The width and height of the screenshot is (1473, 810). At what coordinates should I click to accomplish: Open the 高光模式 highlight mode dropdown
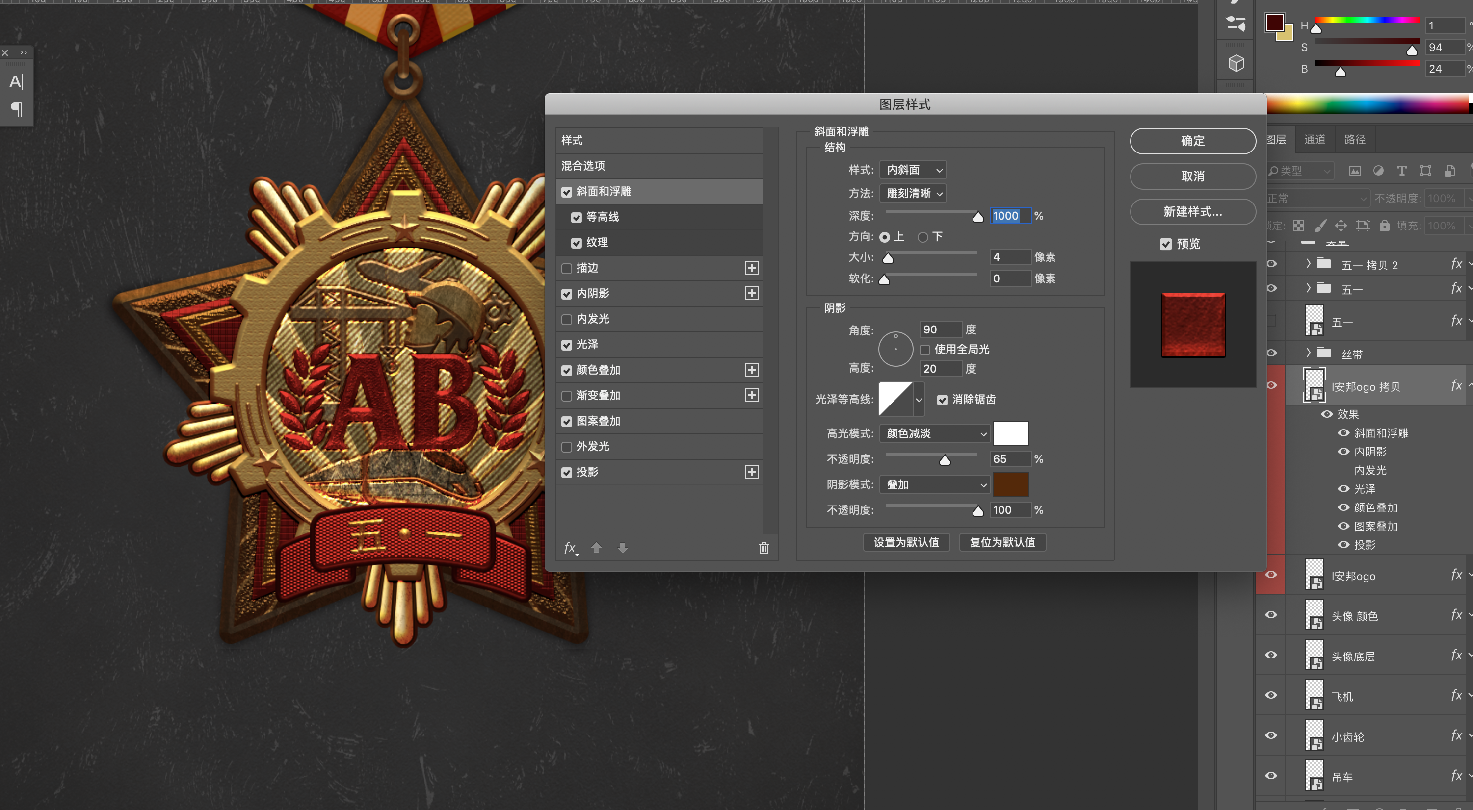[x=934, y=433]
